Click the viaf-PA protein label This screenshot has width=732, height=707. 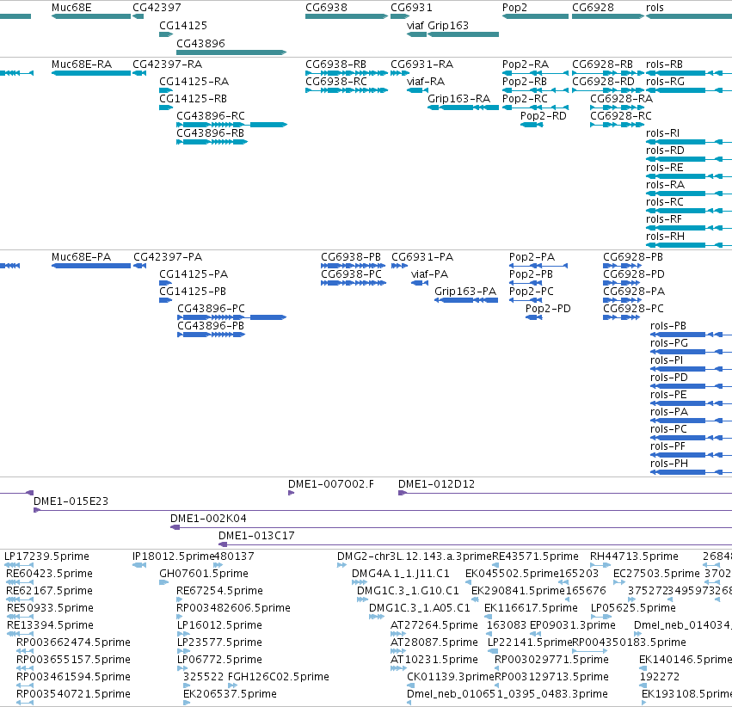429,274
